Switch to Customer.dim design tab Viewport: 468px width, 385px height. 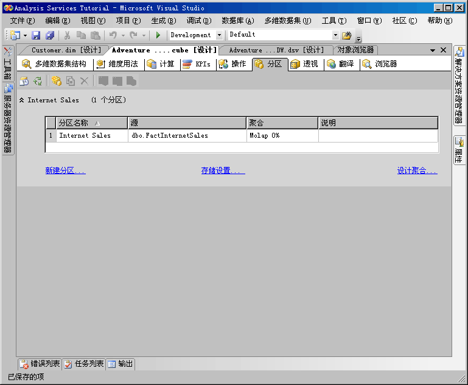66,50
